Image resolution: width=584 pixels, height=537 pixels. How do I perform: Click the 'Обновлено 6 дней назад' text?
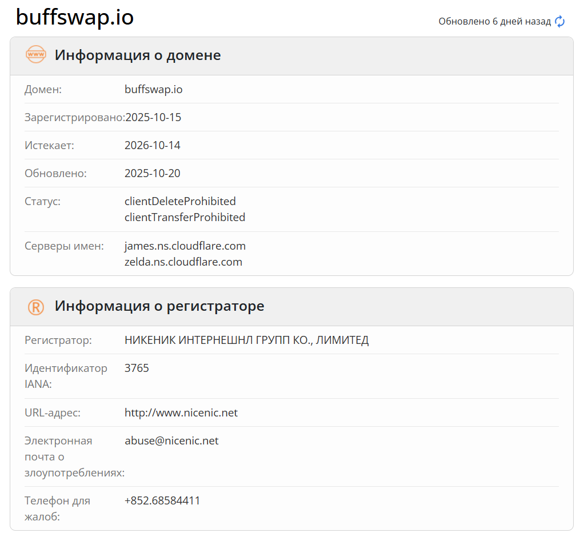click(495, 21)
